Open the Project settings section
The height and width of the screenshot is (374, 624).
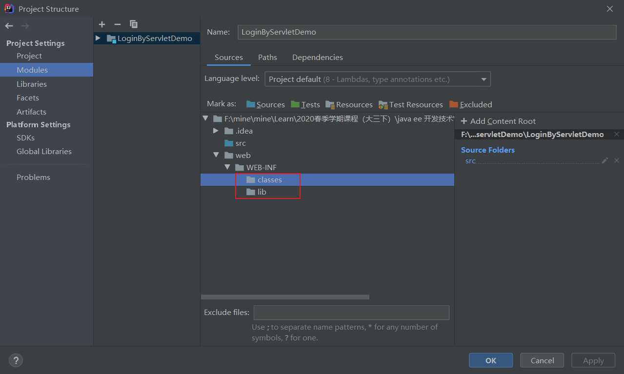(29, 56)
